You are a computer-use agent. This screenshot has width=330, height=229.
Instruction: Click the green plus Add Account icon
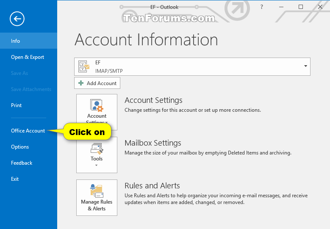[81, 83]
